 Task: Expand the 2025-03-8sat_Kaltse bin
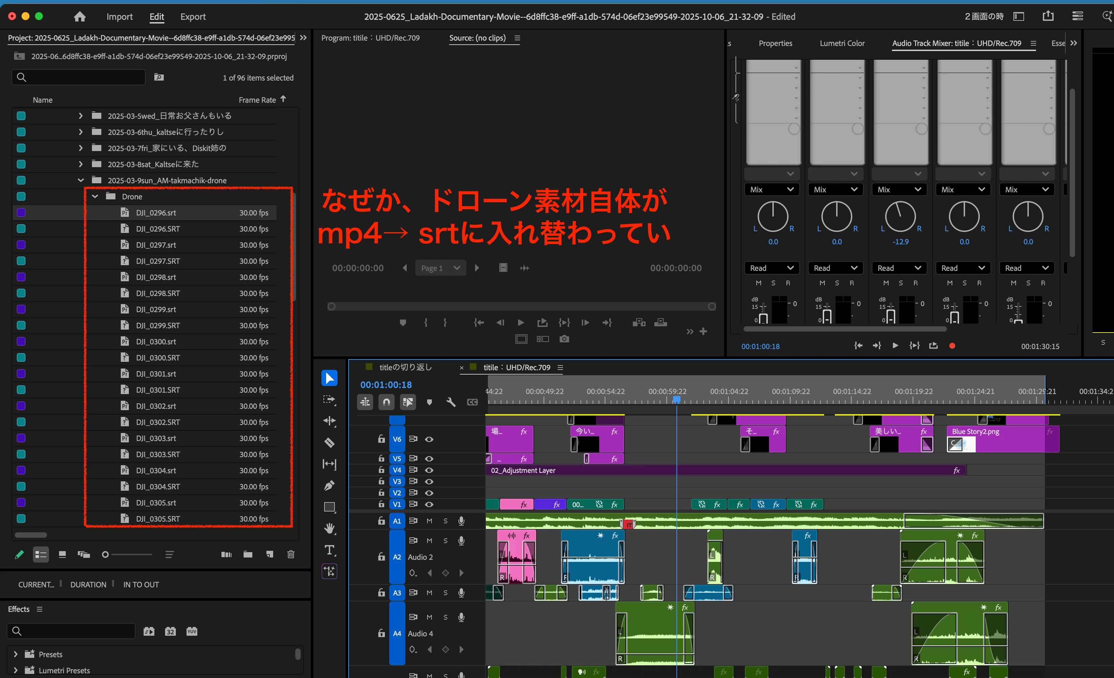pos(81,164)
